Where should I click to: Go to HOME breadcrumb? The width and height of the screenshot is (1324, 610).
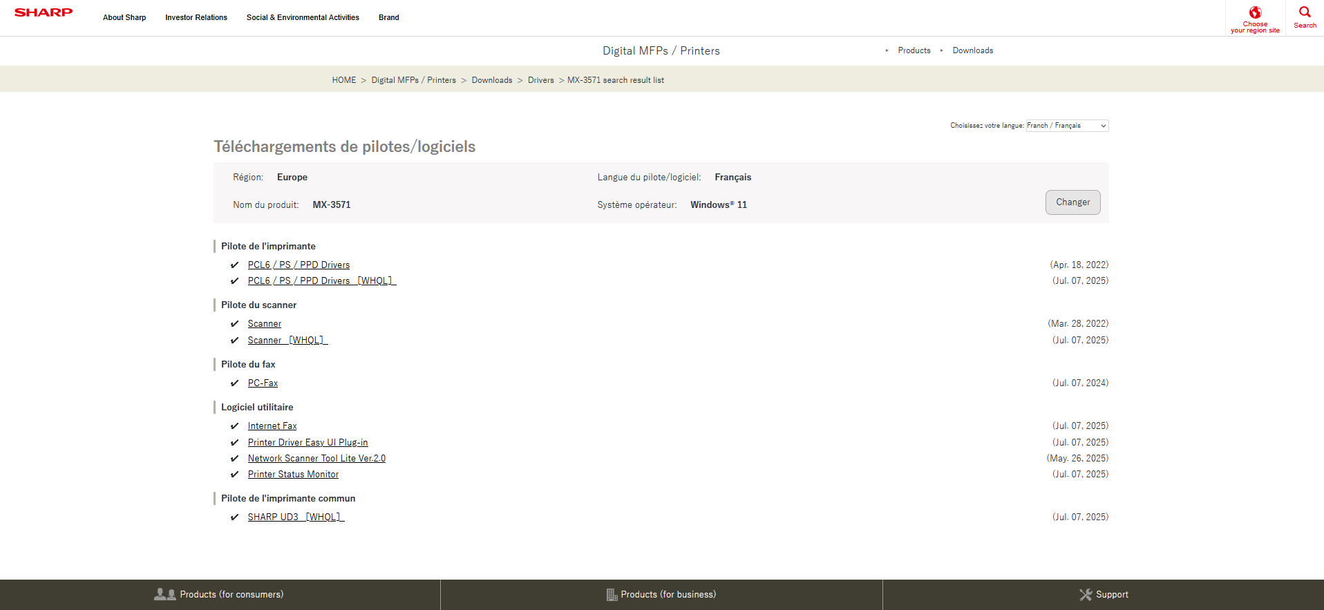344,80
